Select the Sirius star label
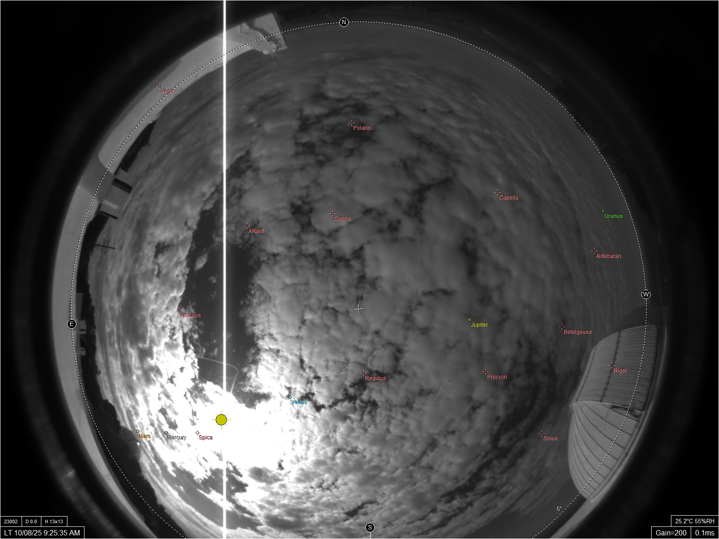Image resolution: width=719 pixels, height=539 pixels. coord(550,438)
